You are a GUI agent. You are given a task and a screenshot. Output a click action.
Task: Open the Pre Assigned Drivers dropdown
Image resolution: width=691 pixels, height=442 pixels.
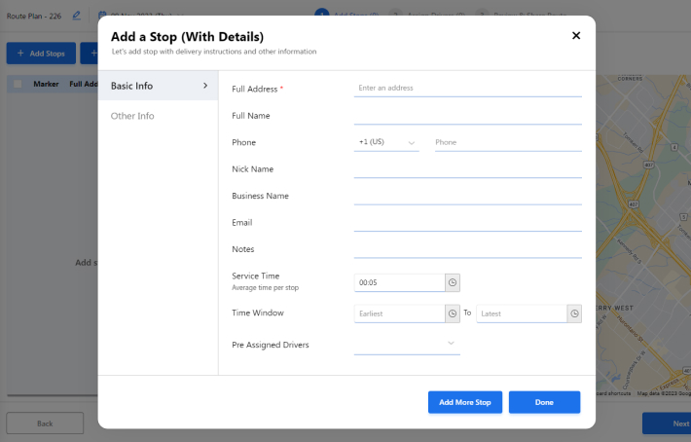coord(407,344)
